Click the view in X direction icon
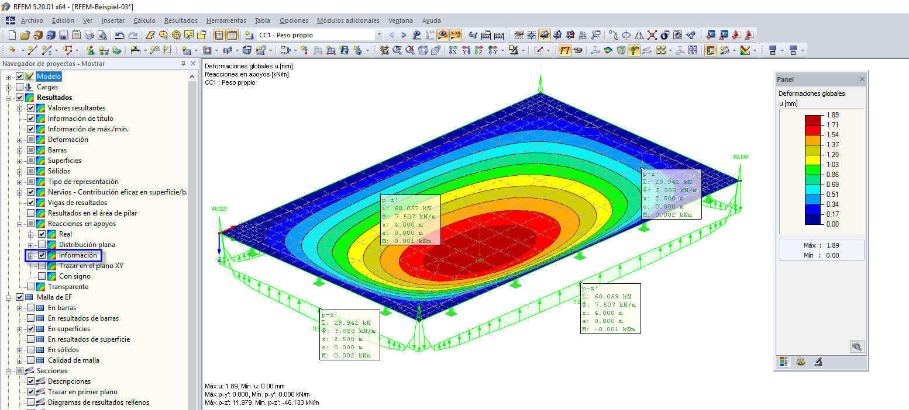Image resolution: width=909 pixels, height=410 pixels. [x=453, y=51]
